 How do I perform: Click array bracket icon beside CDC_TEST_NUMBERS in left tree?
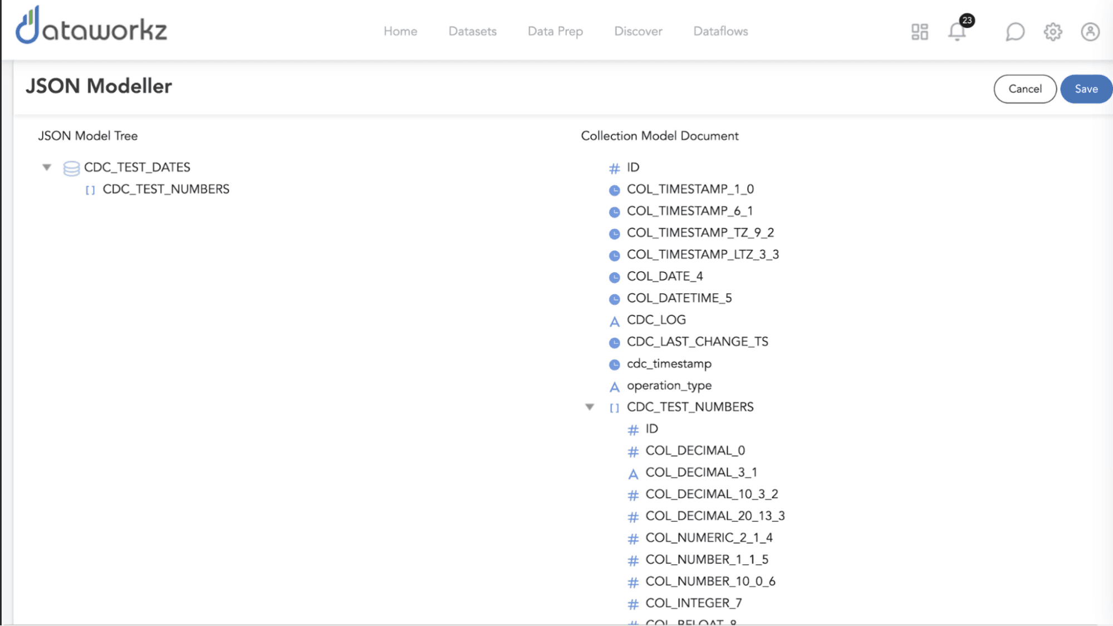pyautogui.click(x=90, y=190)
